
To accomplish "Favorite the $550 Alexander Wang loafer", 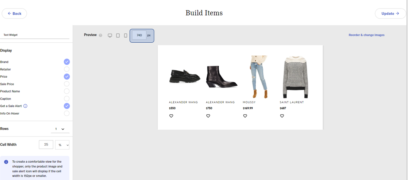I will [x=171, y=116].
